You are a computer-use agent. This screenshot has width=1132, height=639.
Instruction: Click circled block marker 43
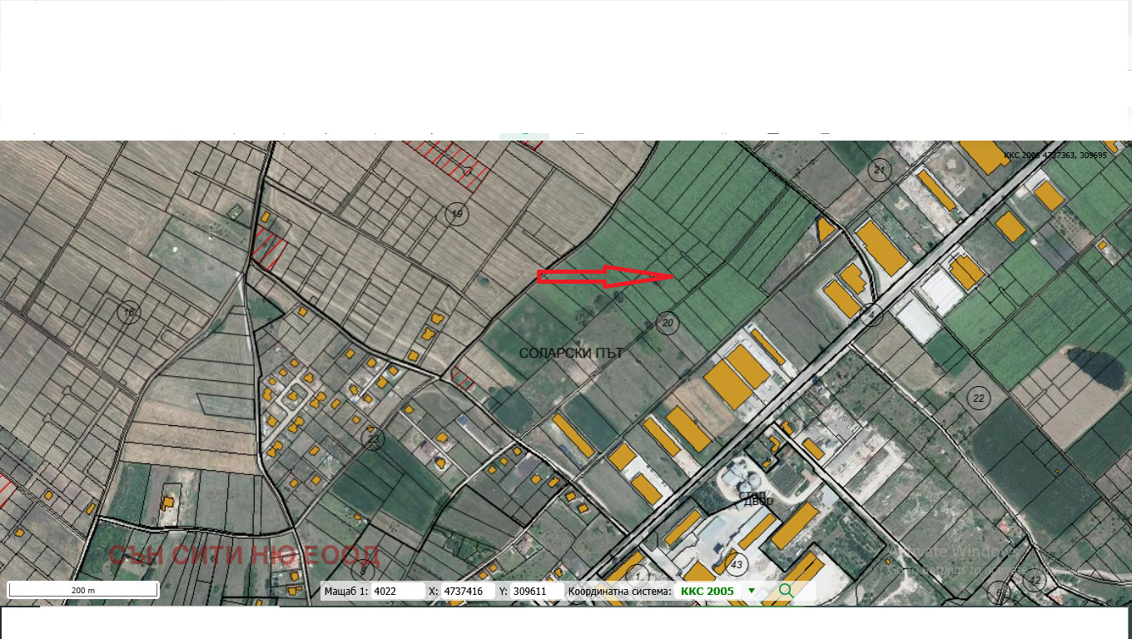[736, 565]
